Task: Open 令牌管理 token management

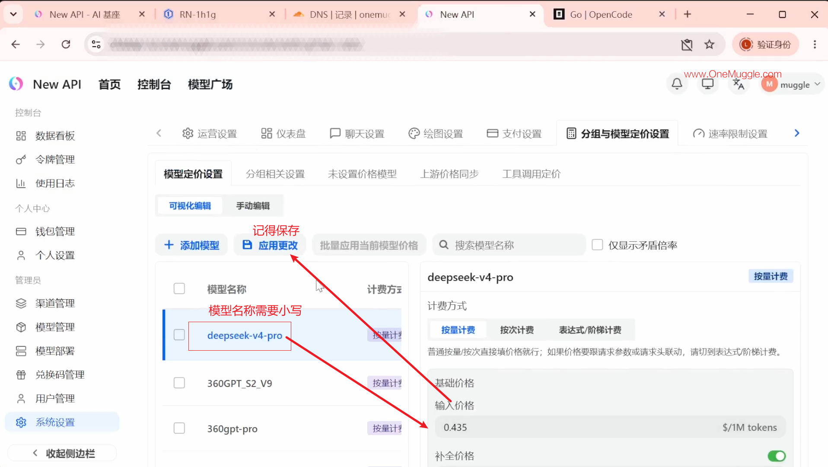Action: tap(55, 160)
